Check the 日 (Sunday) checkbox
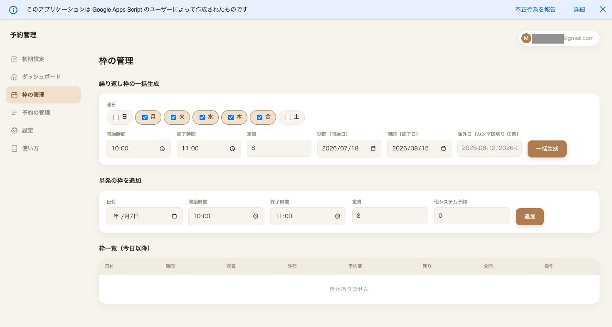612x327 pixels. 116,117
